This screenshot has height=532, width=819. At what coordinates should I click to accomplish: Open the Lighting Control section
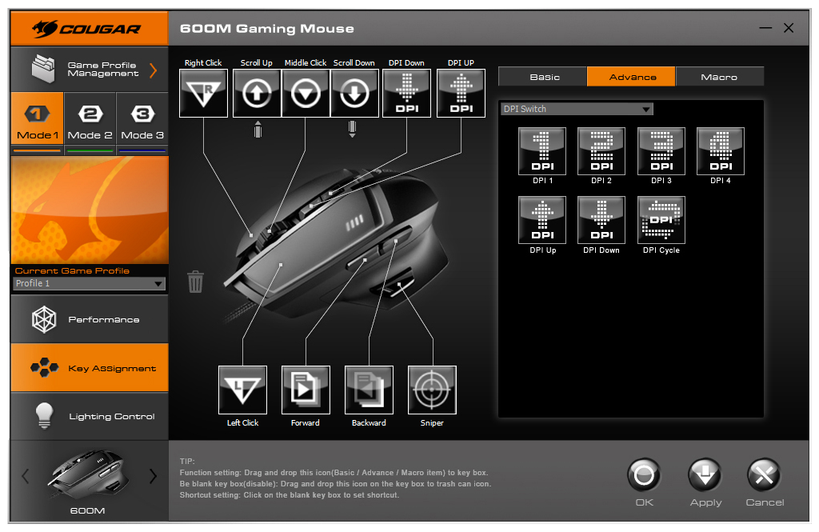pos(90,416)
